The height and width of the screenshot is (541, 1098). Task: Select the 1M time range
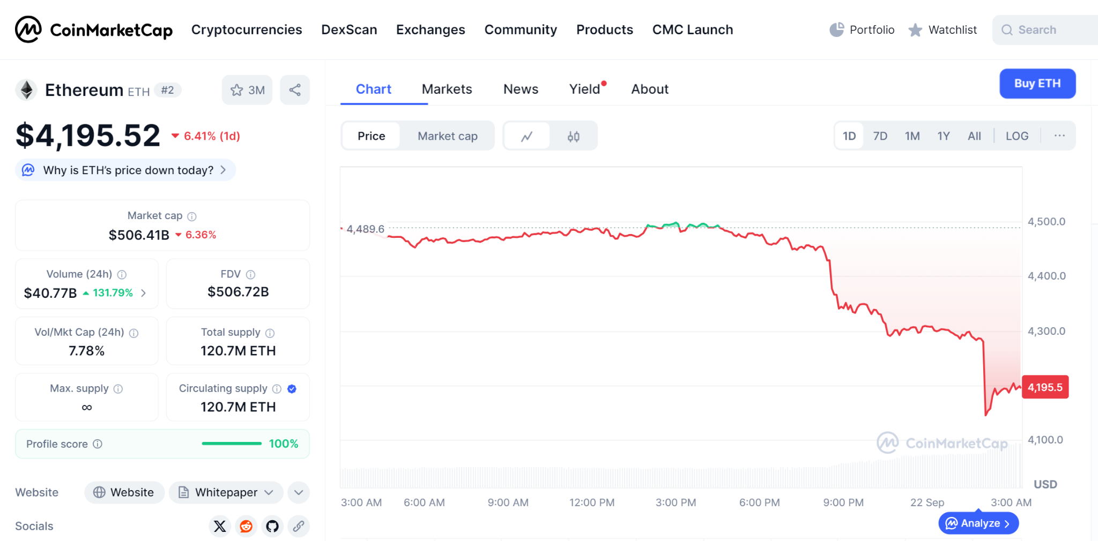(x=912, y=136)
